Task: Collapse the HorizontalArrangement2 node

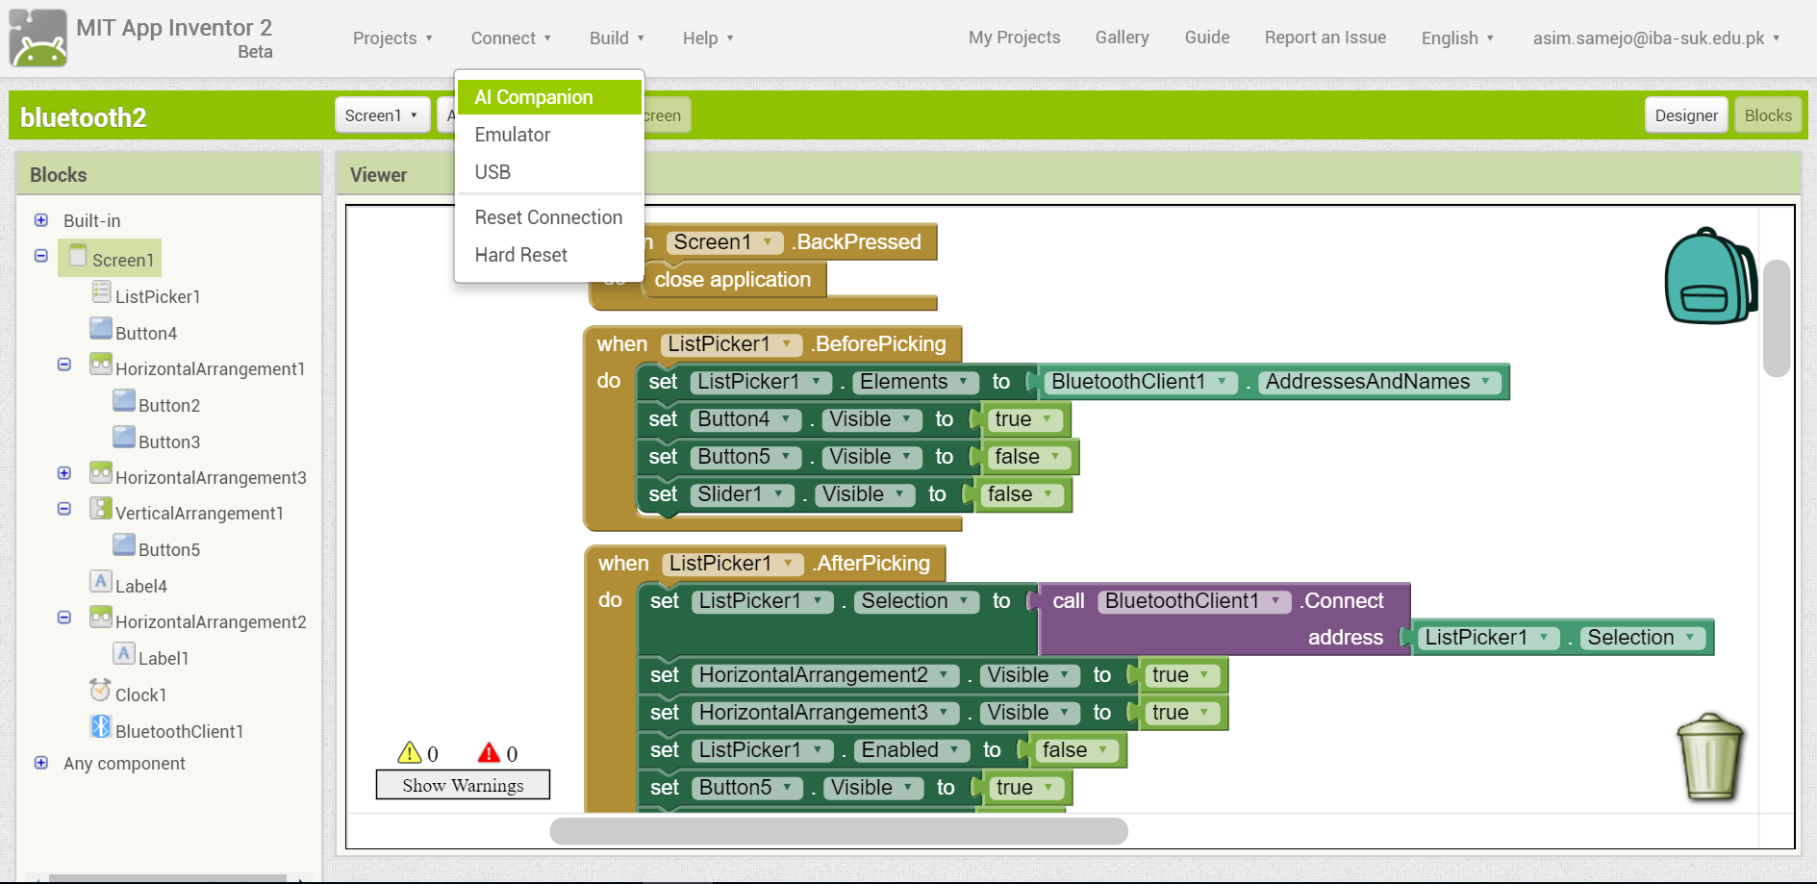Action: pyautogui.click(x=64, y=618)
